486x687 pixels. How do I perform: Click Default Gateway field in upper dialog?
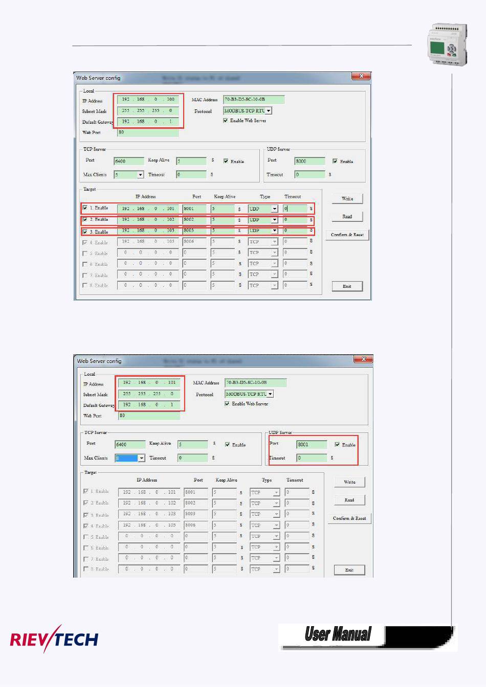click(x=148, y=122)
